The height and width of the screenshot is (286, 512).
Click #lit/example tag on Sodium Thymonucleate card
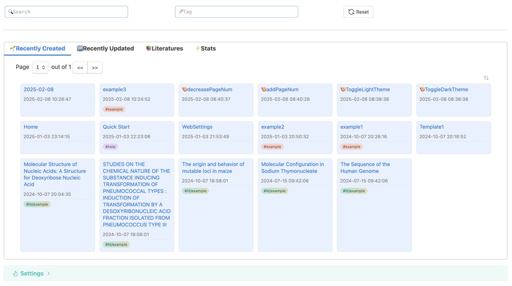tap(275, 191)
